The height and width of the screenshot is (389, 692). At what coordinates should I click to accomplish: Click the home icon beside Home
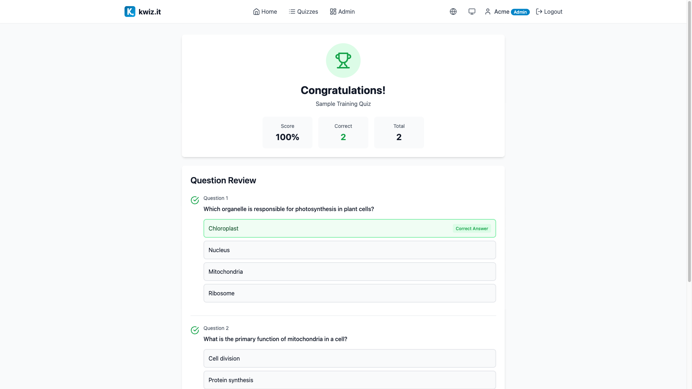pyautogui.click(x=256, y=12)
